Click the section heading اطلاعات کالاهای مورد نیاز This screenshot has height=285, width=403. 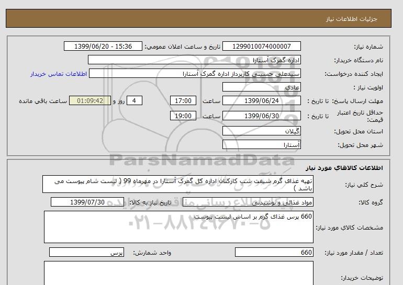[x=344, y=168]
